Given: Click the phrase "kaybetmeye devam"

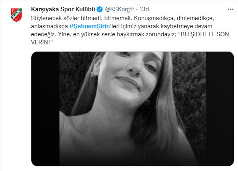Looking at the screenshot, I should [187, 26].
